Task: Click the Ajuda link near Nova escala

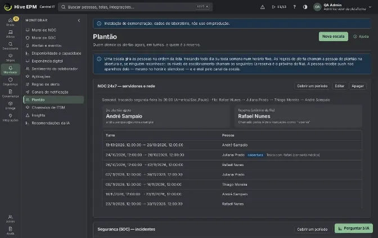Action: (x=361, y=37)
